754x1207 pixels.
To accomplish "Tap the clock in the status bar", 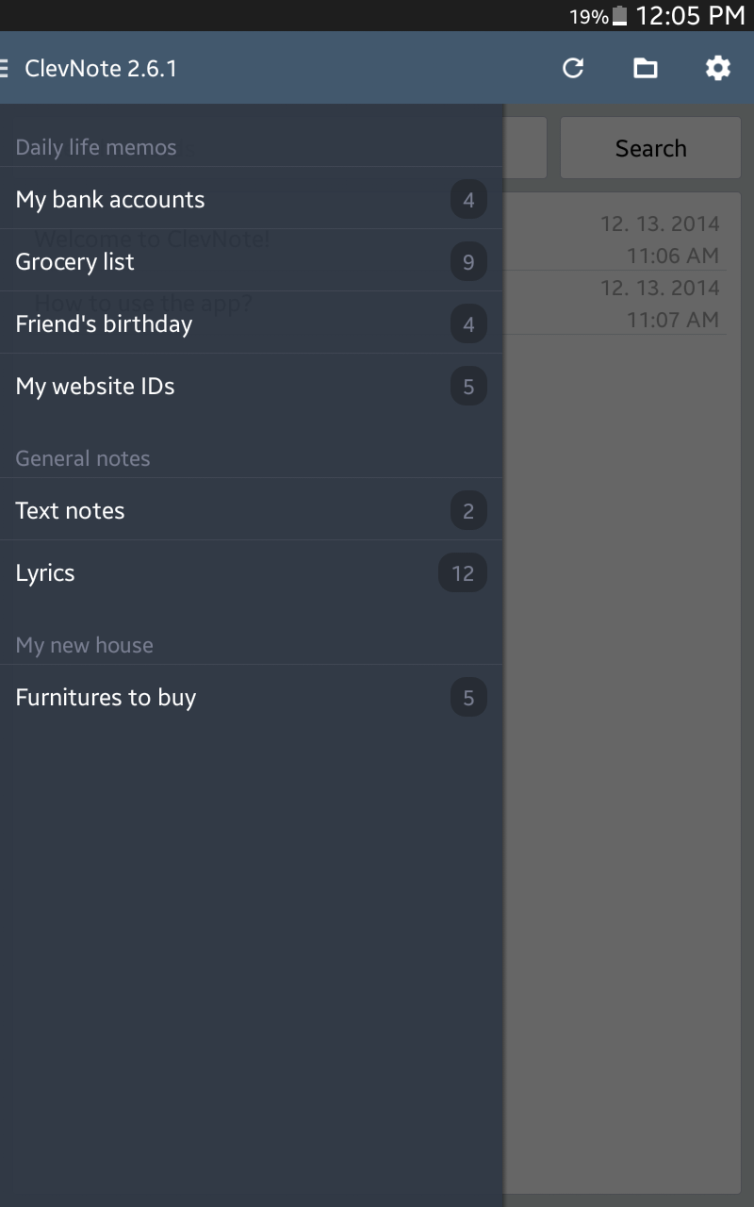I will coord(691,16).
